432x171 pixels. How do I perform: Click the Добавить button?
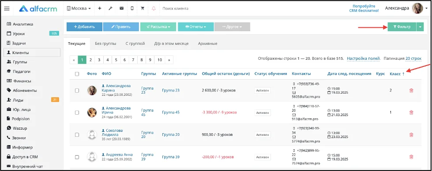pyautogui.click(x=85, y=27)
